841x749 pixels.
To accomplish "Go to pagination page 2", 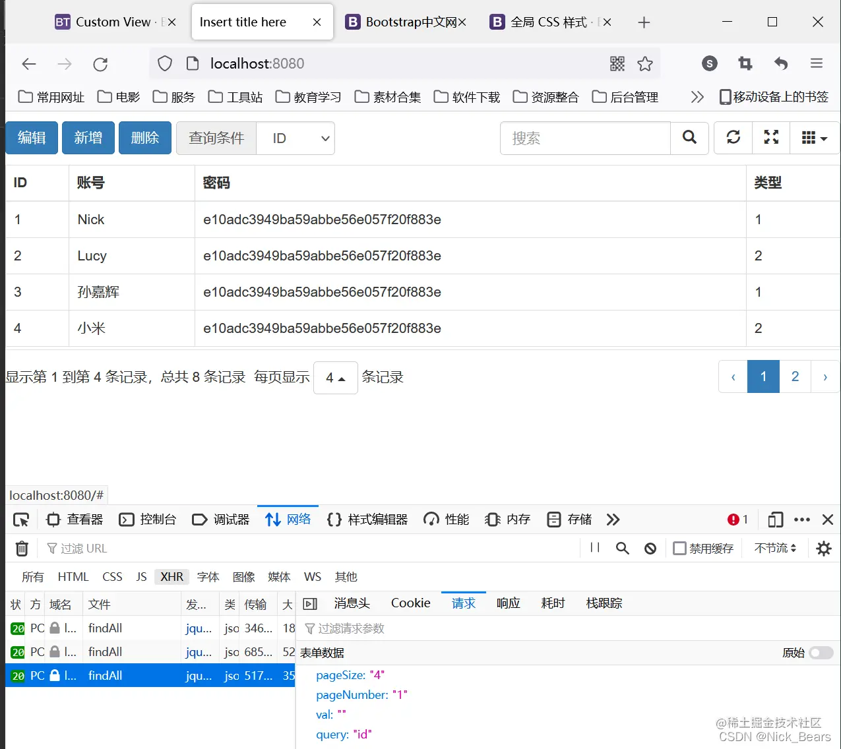I will click(795, 376).
